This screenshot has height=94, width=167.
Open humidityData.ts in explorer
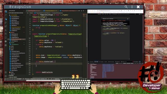click(x=15, y=19)
